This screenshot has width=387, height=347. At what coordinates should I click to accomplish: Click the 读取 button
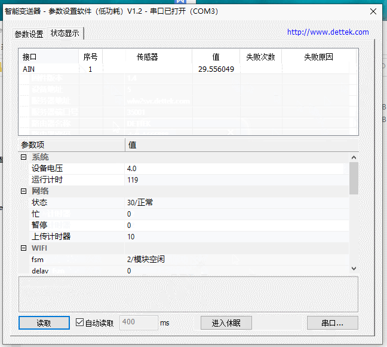[x=44, y=323]
